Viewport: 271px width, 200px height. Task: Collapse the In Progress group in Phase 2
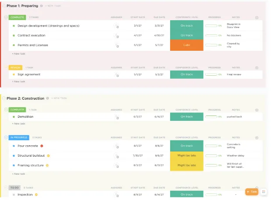coord(6,137)
